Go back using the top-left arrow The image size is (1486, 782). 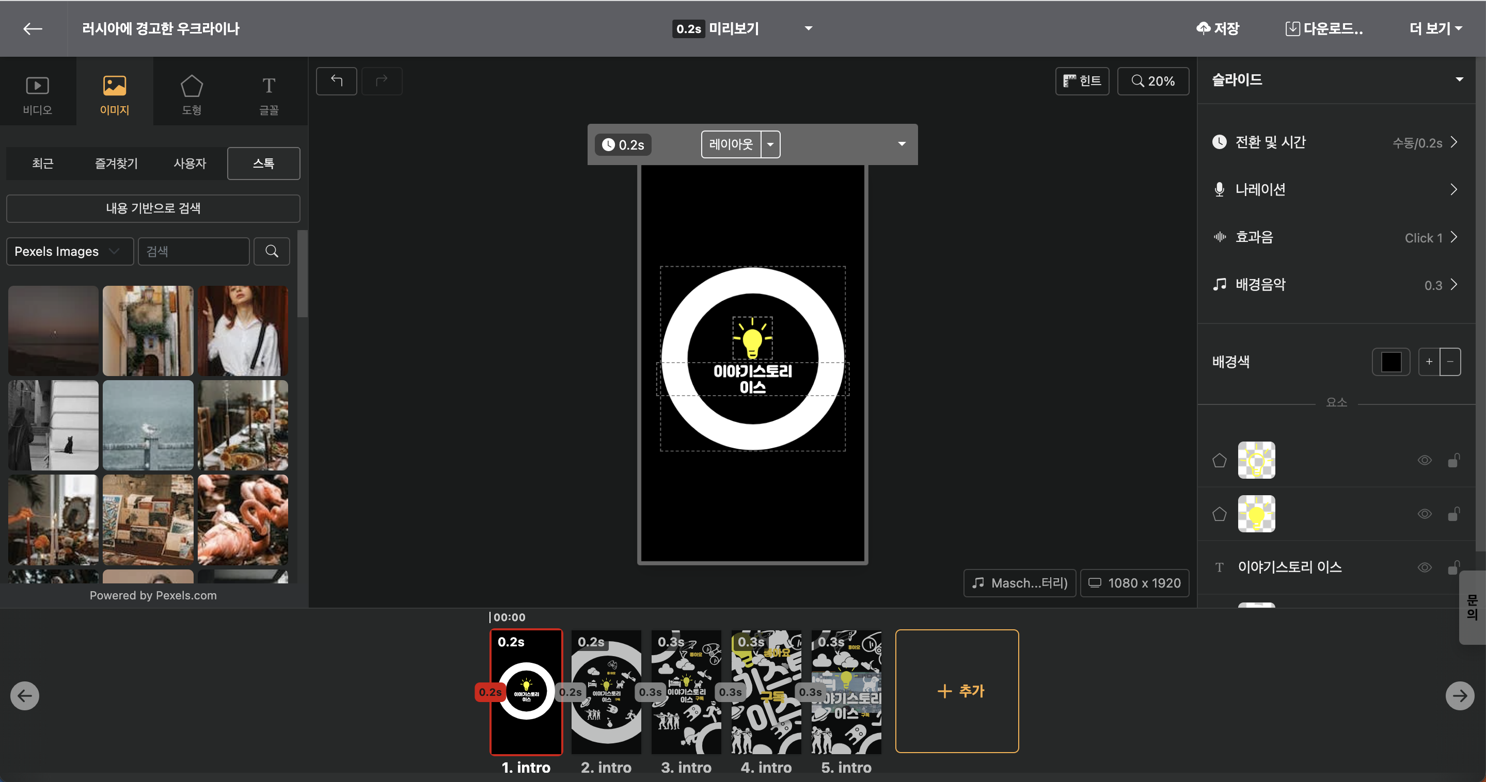(33, 28)
